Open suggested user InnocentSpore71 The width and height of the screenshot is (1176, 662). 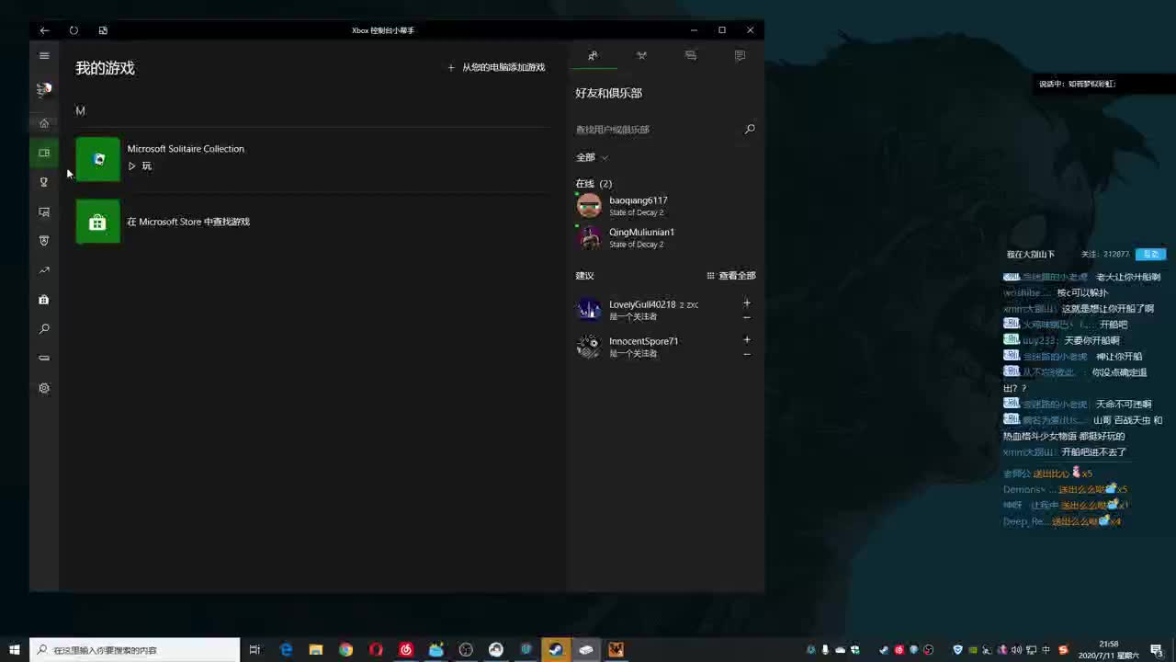pyautogui.click(x=644, y=341)
